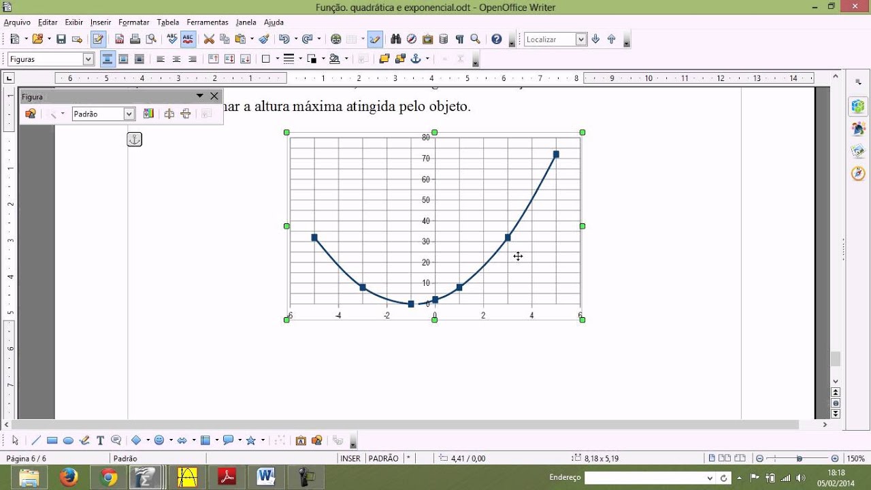871x490 pixels.
Task: Zoom in with the plus button
Action: [x=835, y=459]
